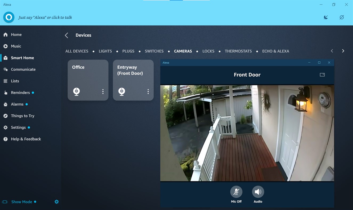353x210 pixels.
Task: Click the Music play icon
Action: [5, 46]
